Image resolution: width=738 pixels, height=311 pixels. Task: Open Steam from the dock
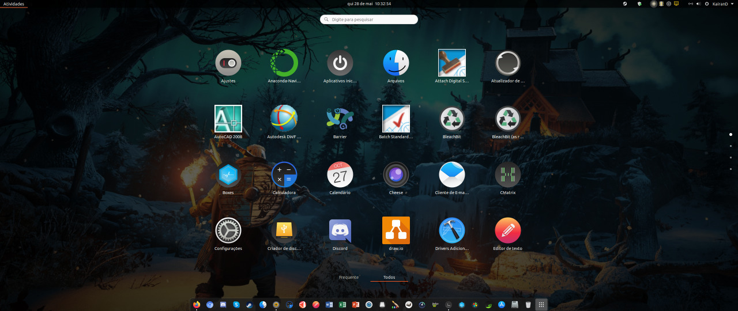(250, 305)
